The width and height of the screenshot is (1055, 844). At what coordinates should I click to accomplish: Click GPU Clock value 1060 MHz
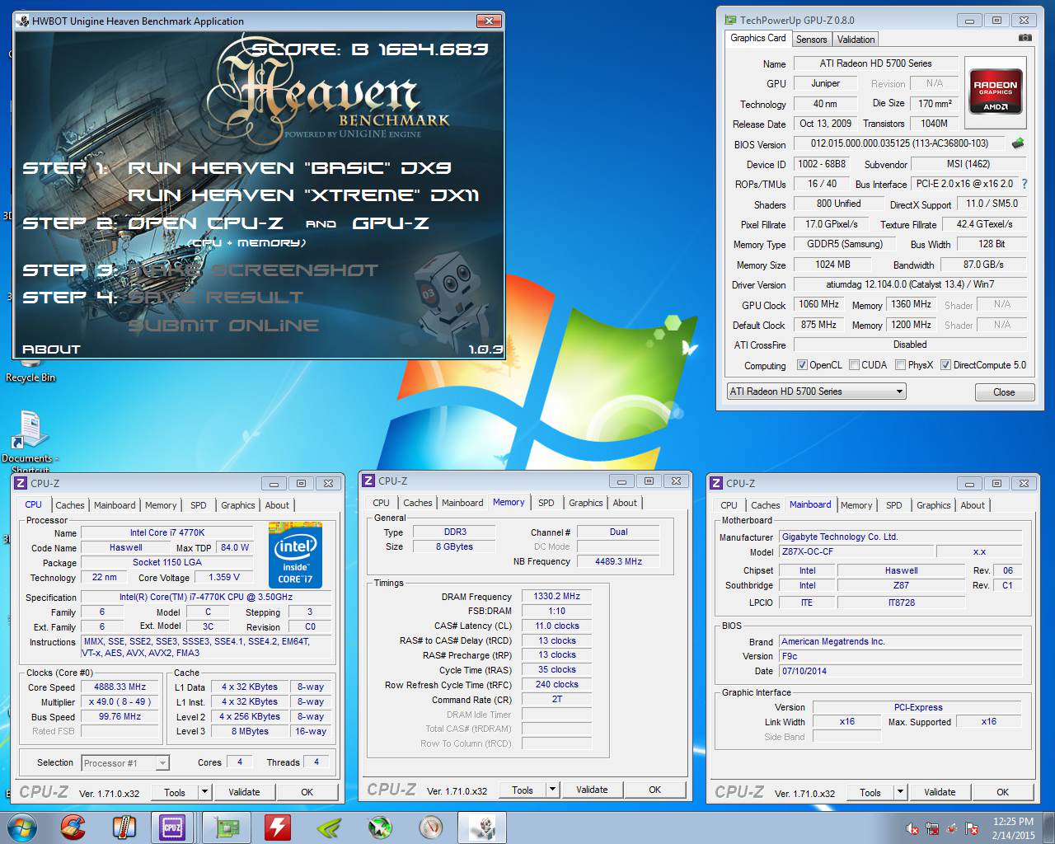coord(819,304)
